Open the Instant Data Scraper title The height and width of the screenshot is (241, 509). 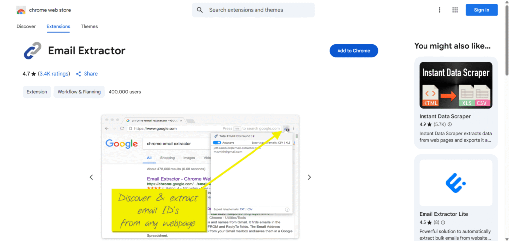point(445,116)
